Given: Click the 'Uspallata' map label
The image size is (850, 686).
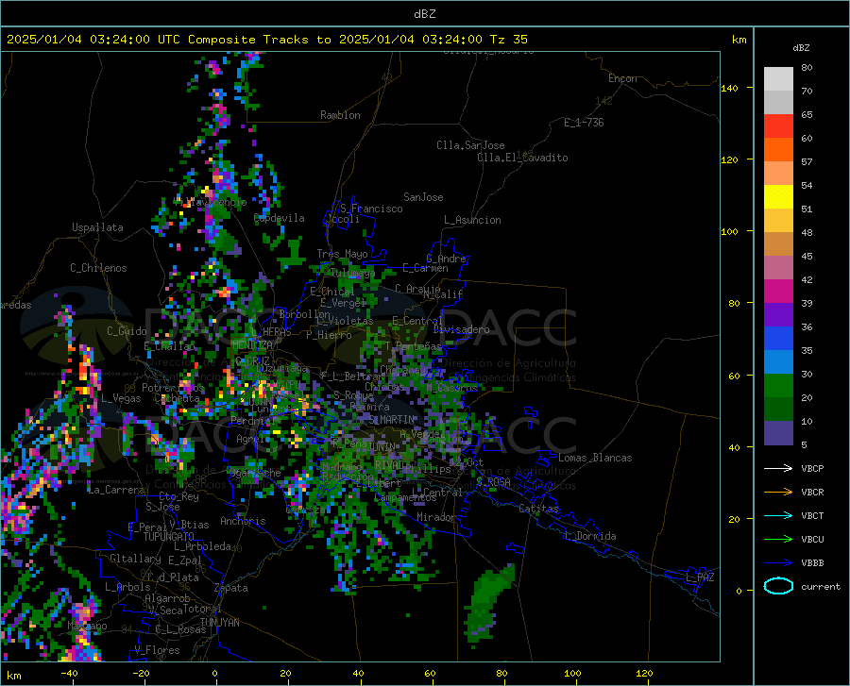Looking at the screenshot, I should (97, 227).
